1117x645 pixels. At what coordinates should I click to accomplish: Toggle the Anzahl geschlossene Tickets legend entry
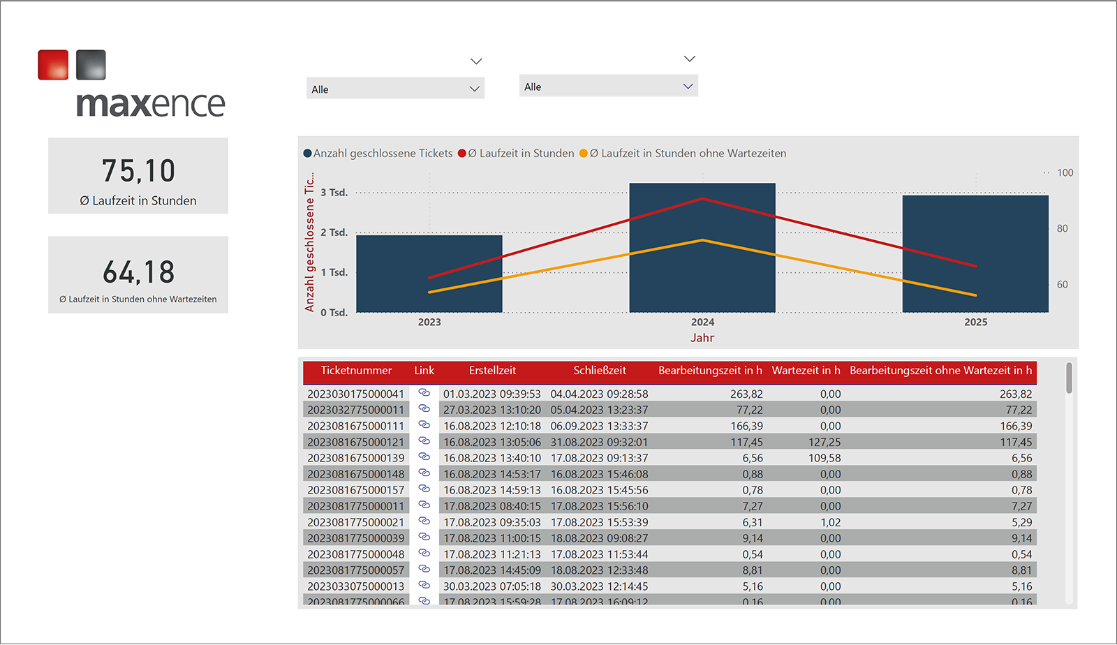pyautogui.click(x=378, y=154)
